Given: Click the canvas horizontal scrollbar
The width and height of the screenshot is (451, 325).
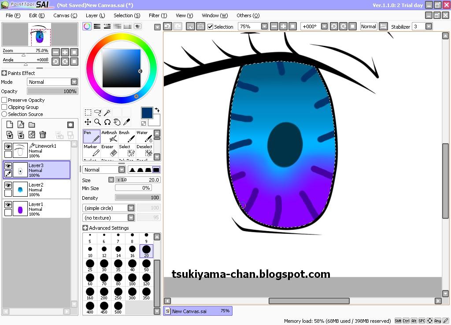Looking at the screenshot, I should pyautogui.click(x=309, y=301).
